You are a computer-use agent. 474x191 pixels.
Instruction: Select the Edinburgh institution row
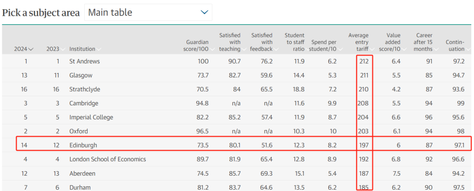click(x=237, y=145)
